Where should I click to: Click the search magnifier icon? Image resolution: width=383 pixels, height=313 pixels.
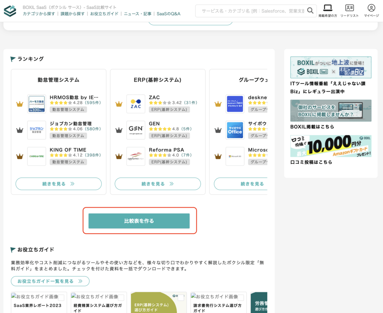point(310,11)
